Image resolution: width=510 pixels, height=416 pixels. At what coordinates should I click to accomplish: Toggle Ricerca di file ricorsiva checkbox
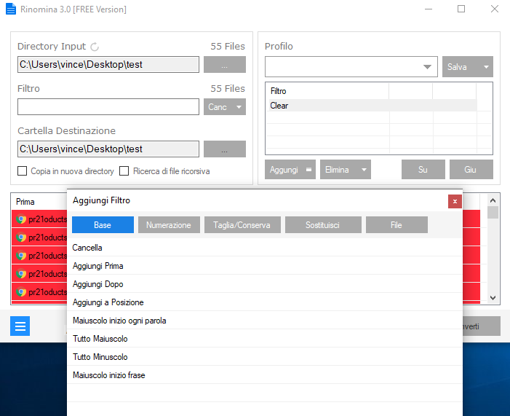click(124, 170)
